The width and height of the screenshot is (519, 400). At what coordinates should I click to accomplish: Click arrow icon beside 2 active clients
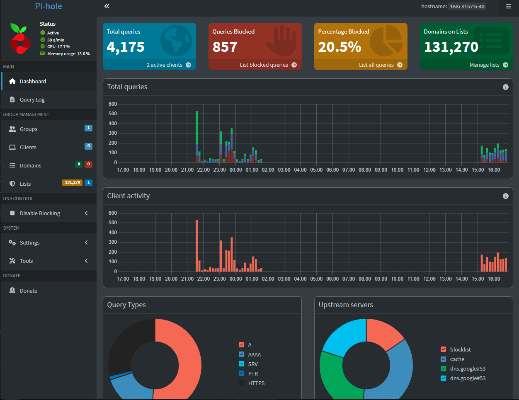tap(189, 65)
